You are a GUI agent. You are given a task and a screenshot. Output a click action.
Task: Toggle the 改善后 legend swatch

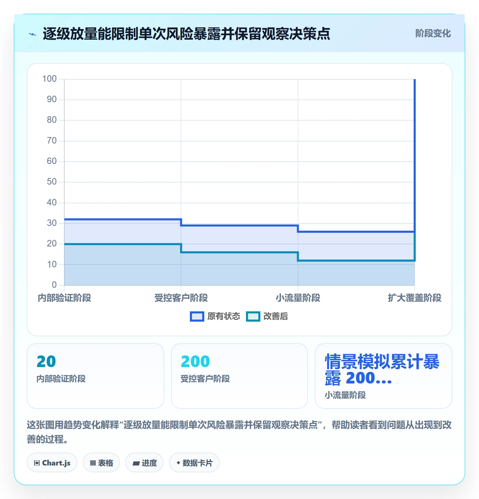[253, 316]
